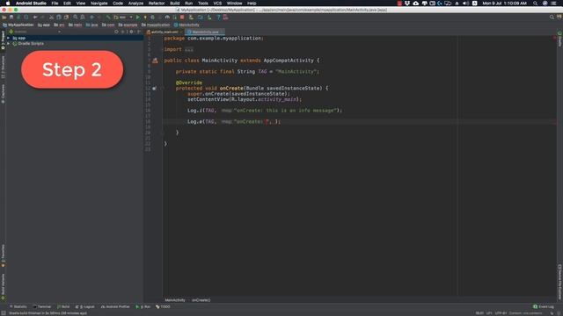The width and height of the screenshot is (563, 316).
Task: Open the TODO tool window
Action: click(164, 307)
